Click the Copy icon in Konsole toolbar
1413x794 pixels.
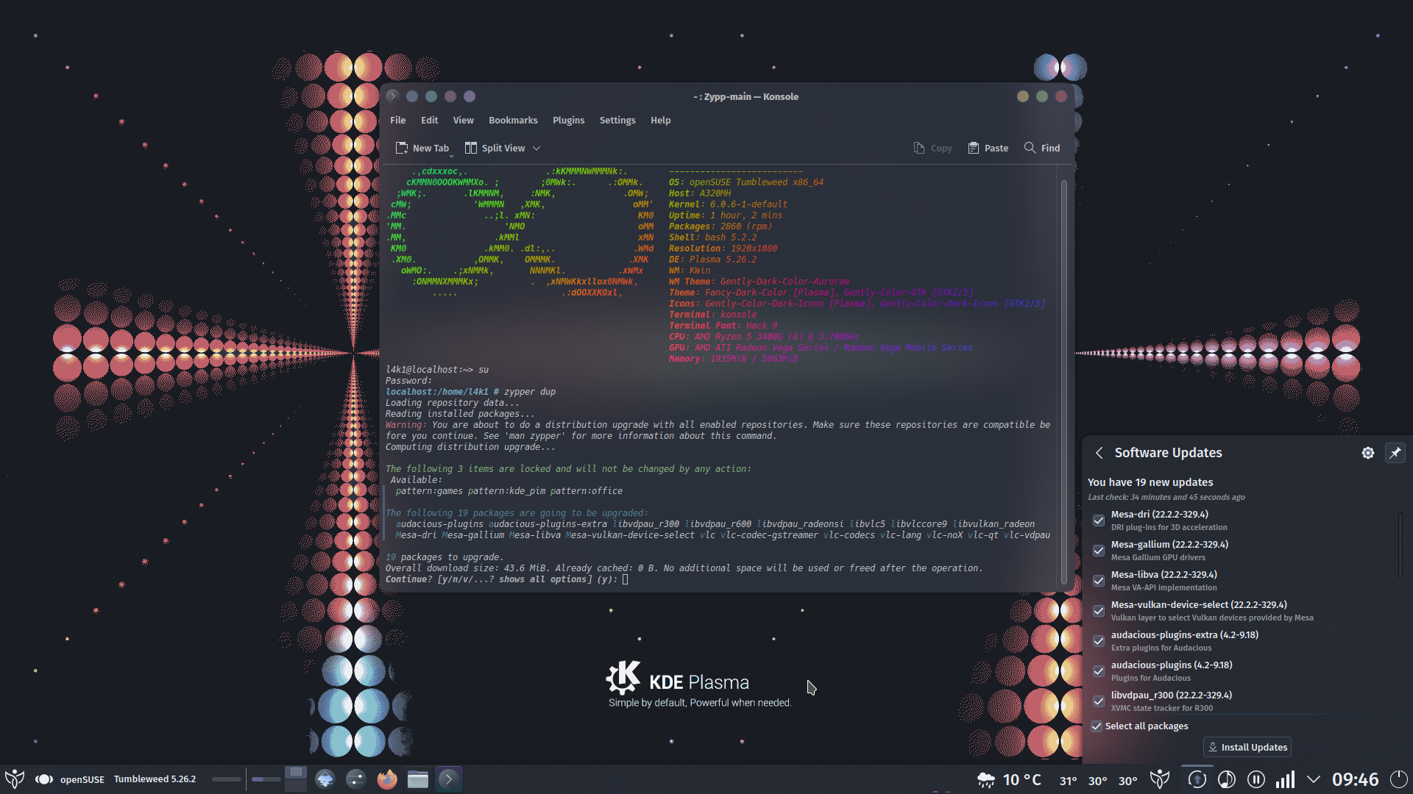(918, 148)
